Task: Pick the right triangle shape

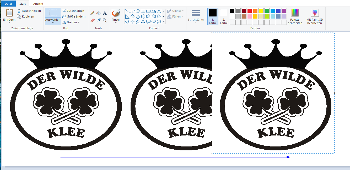Action: click(127, 16)
